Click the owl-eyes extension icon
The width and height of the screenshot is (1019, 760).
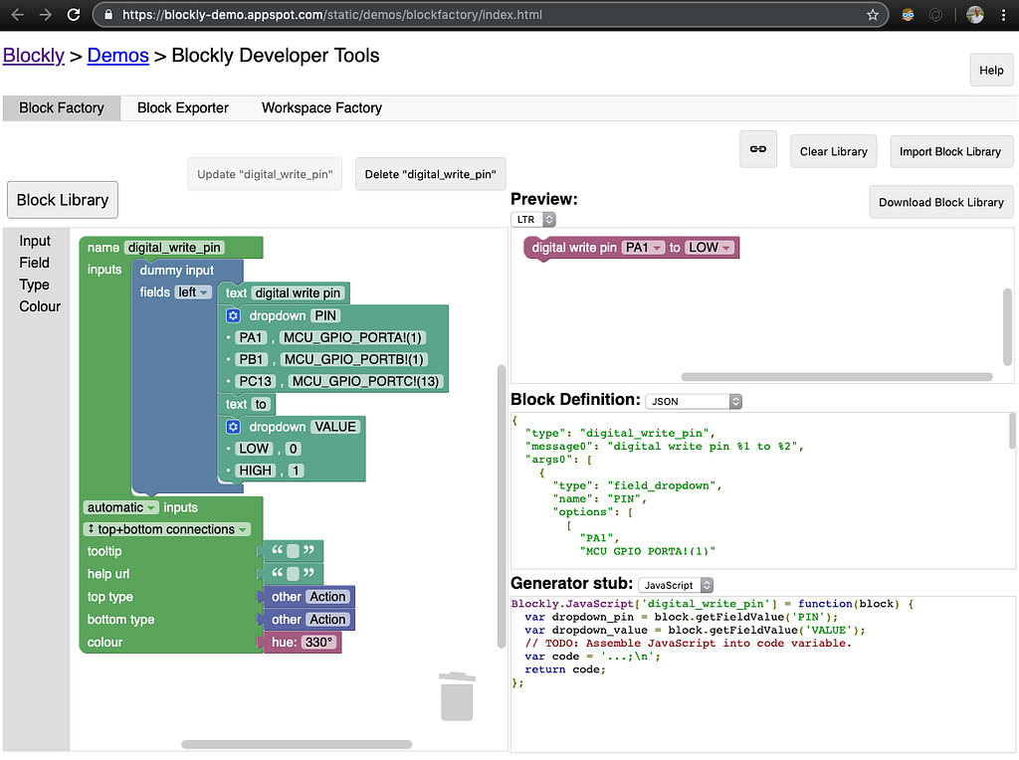(x=908, y=14)
